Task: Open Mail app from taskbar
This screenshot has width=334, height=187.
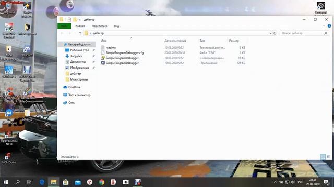Action: tap(78, 182)
